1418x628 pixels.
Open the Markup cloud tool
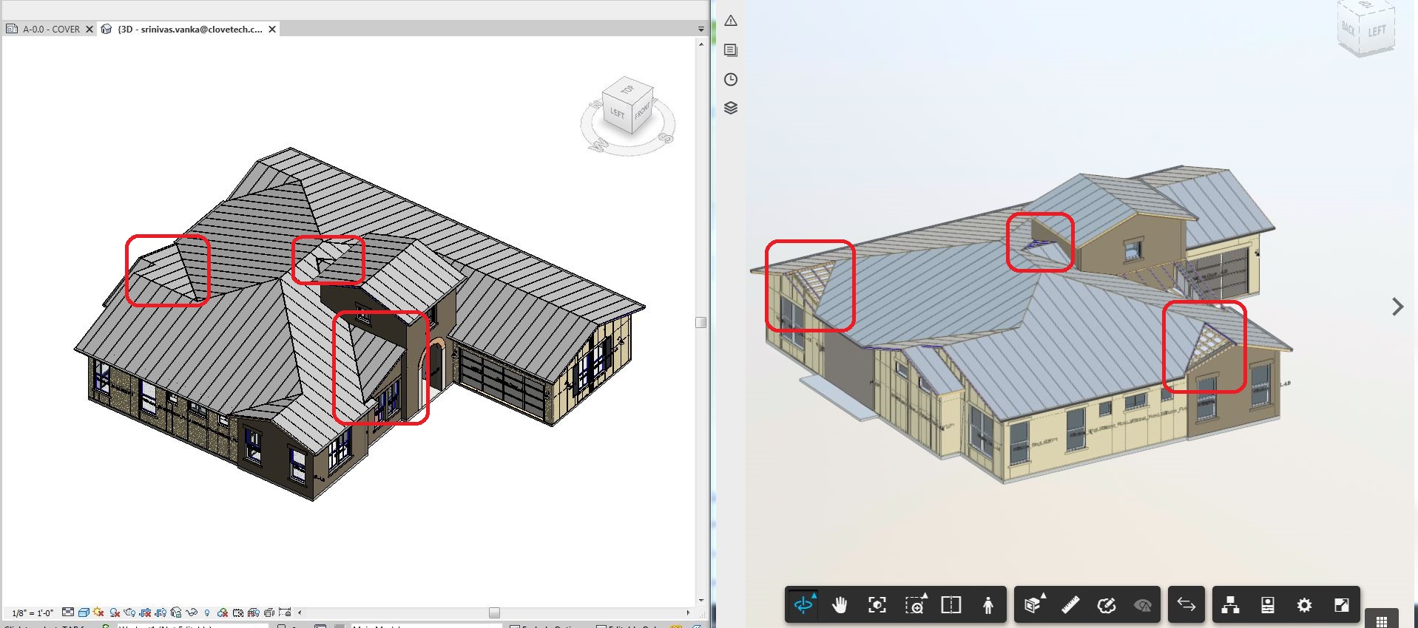point(1107,605)
